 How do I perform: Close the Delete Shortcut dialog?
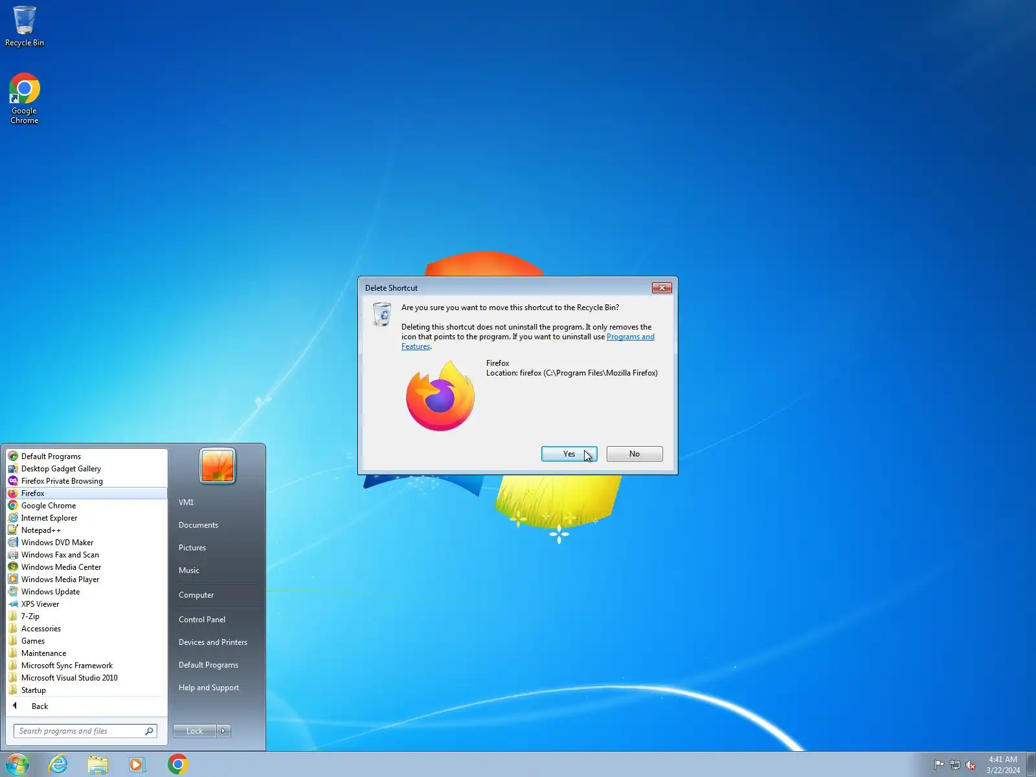(662, 287)
